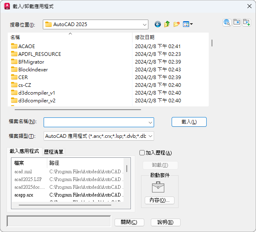
Task: Select the ACAOE folder icon
Action: (14, 46)
